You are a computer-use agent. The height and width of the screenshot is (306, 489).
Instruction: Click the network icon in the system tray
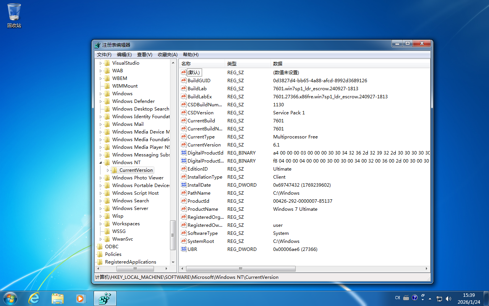coord(439,298)
